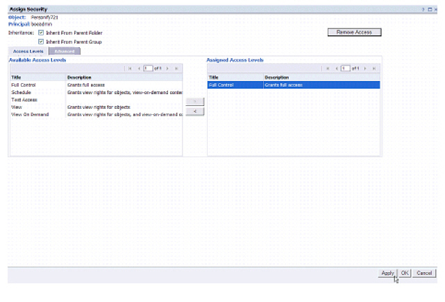This screenshot has width=445, height=302.
Task: Select the Access Levels tab
Action: coord(29,51)
